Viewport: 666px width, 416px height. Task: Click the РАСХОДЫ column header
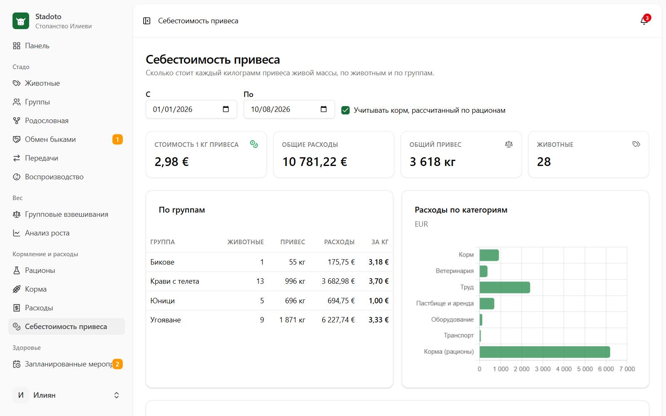[x=340, y=242]
